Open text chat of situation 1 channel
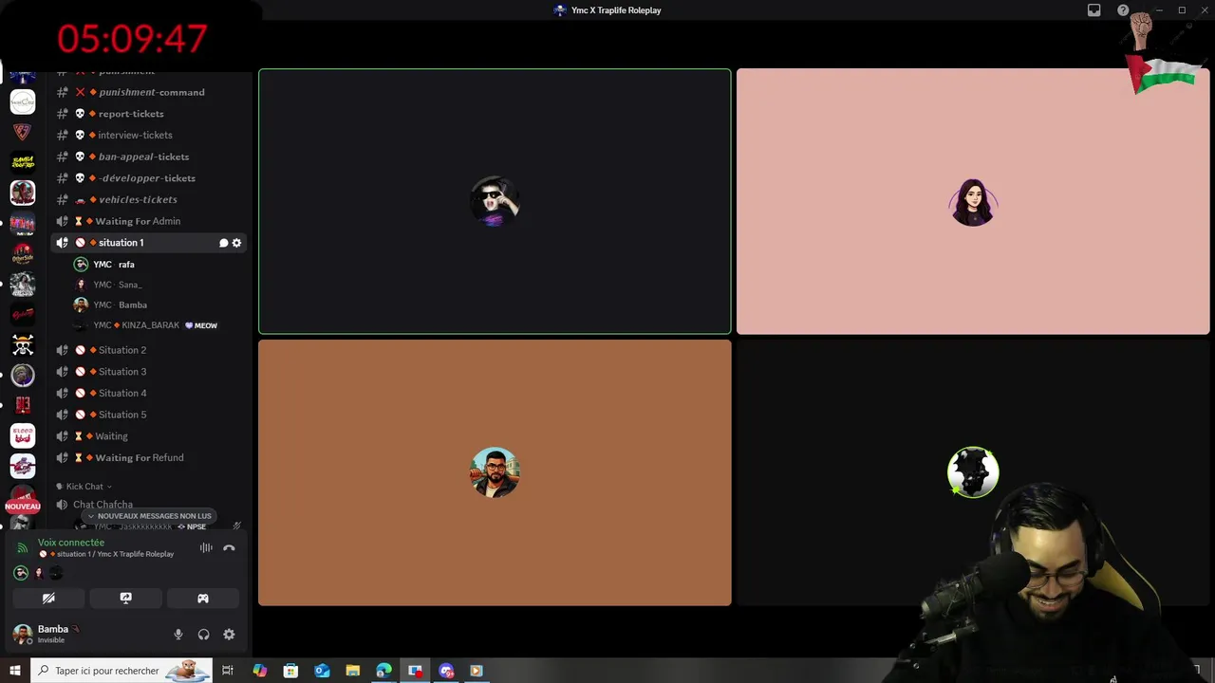 [x=224, y=243]
